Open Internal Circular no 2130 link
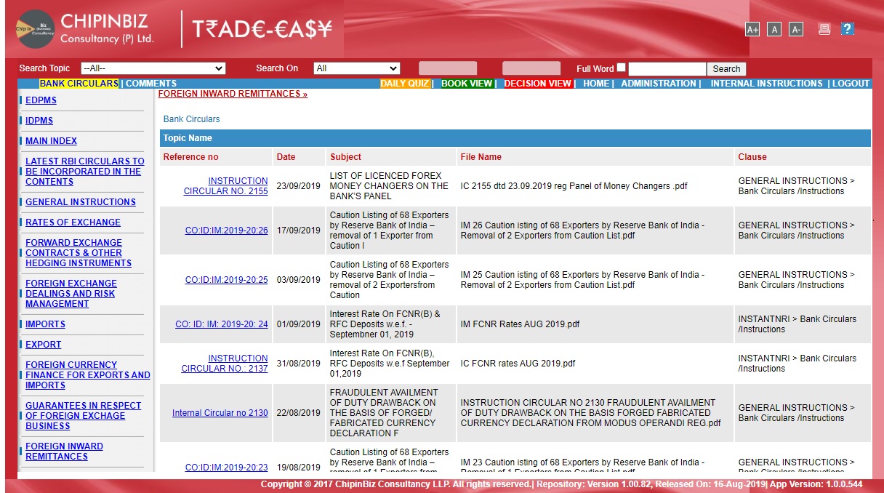Image resolution: width=884 pixels, height=493 pixels. (220, 413)
